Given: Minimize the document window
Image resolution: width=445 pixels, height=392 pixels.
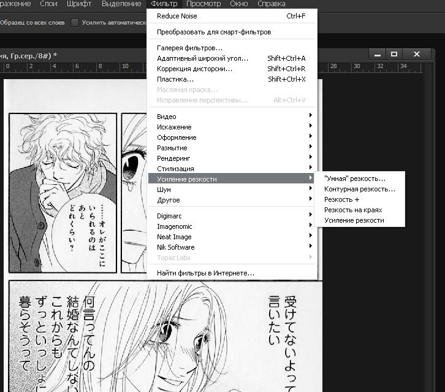Looking at the screenshot, I should point(378,54).
